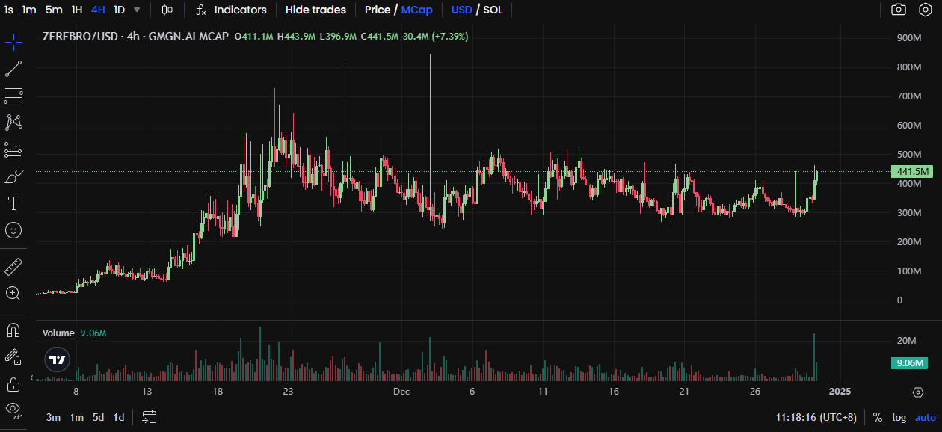Switch the currency display to SOL
942x432 pixels.
pos(493,10)
